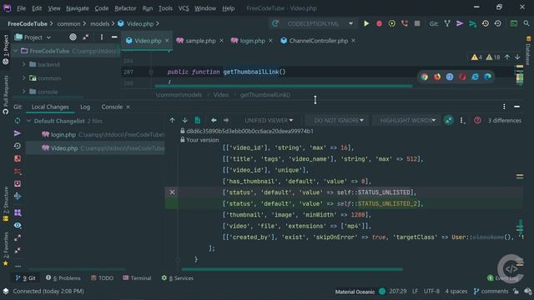Toggle preview diff eye icon
This screenshot has width=534, height=300.
(x=18, y=225)
